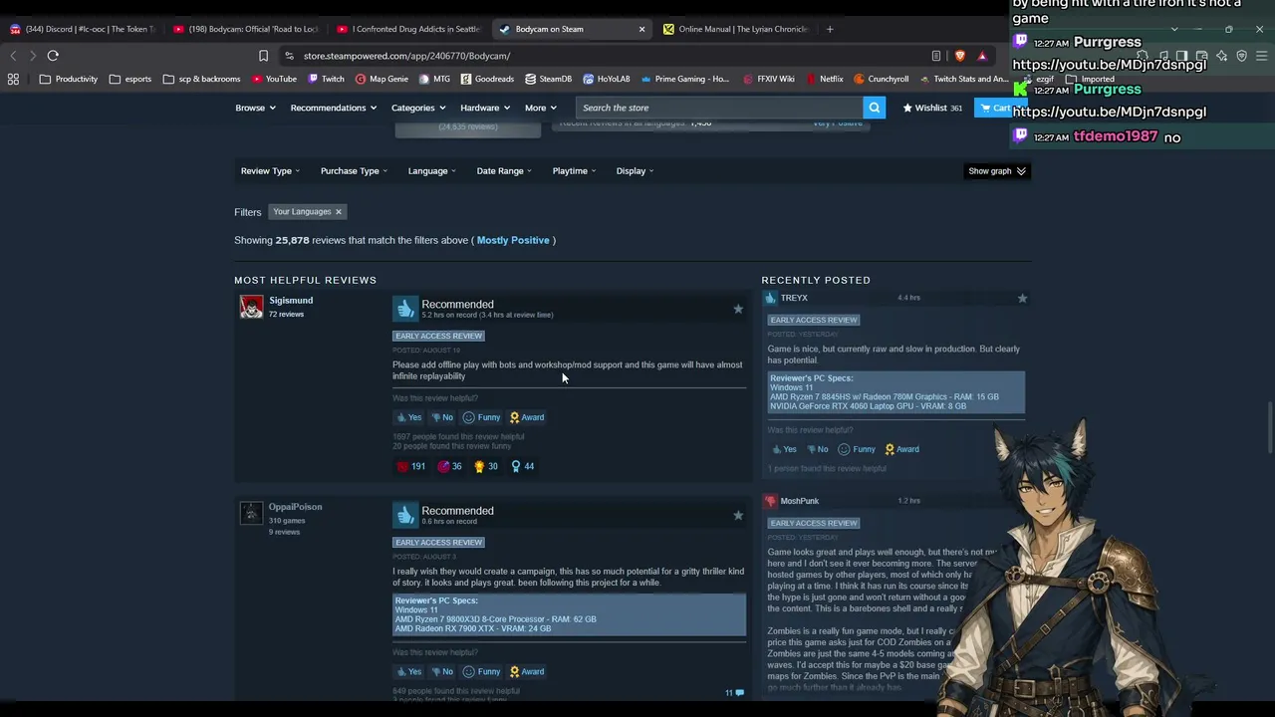Bookmark this page using the bookmark icon

pos(263,56)
